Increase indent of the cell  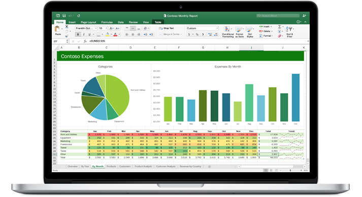151,34
